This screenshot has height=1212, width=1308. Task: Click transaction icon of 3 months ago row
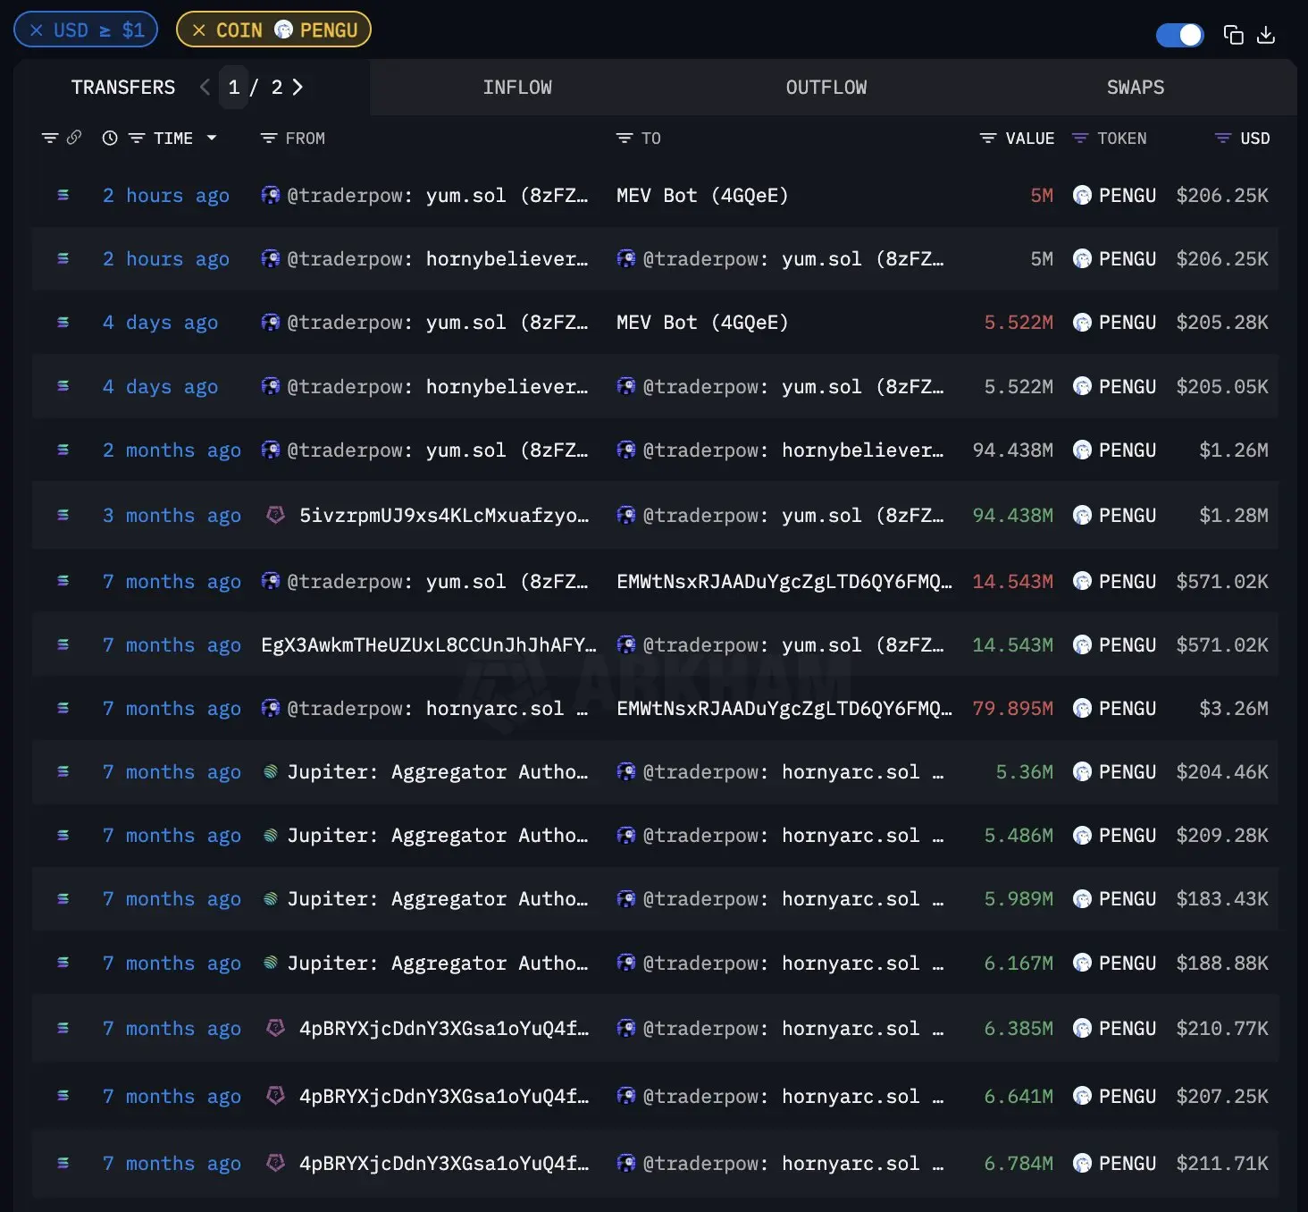(63, 515)
